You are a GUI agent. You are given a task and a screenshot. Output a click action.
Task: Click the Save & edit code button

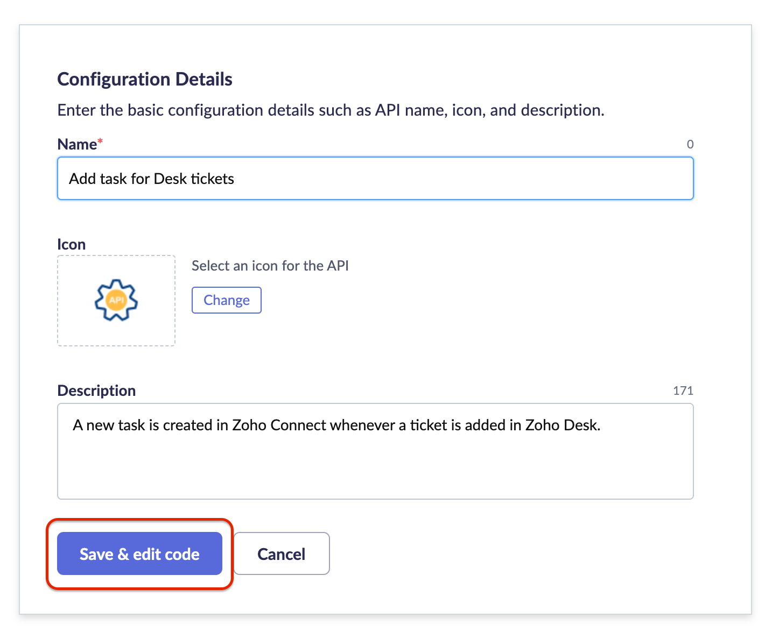(x=139, y=553)
